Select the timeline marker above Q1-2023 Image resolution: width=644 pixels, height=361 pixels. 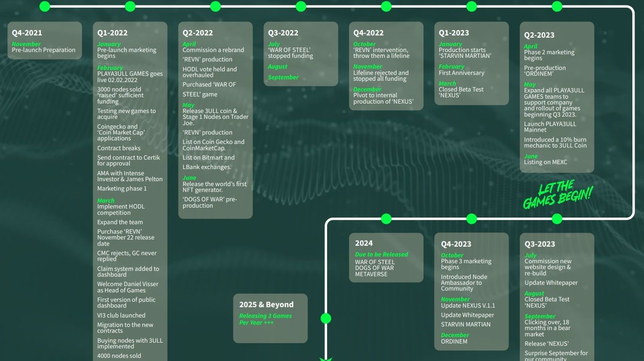[471, 6]
